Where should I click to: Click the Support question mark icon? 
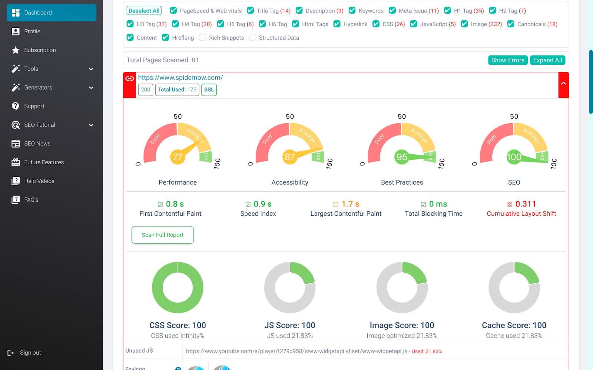click(16, 106)
